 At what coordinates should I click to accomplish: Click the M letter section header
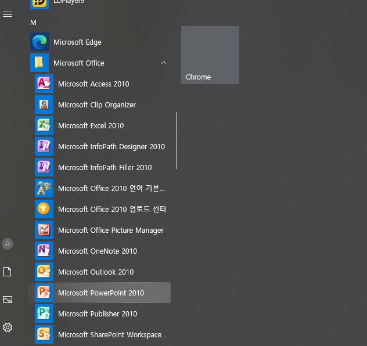tap(33, 23)
